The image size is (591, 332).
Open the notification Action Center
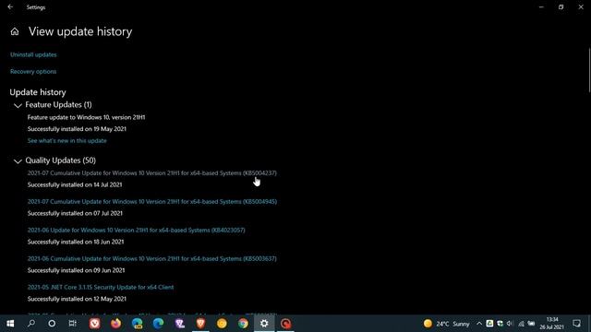coord(576,324)
